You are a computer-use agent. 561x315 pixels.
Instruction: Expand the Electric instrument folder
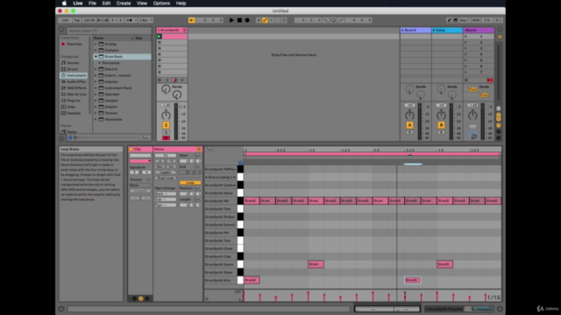(96, 69)
